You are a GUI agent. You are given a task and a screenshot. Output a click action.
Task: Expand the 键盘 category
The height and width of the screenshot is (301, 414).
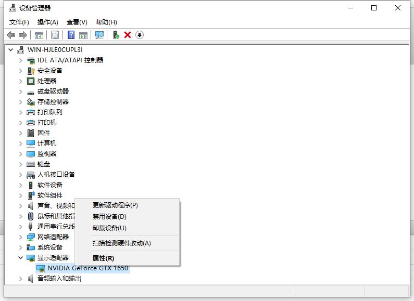coord(21,164)
